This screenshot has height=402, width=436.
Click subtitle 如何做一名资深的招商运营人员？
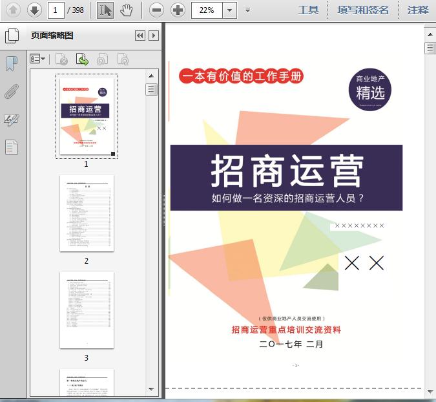(x=287, y=198)
